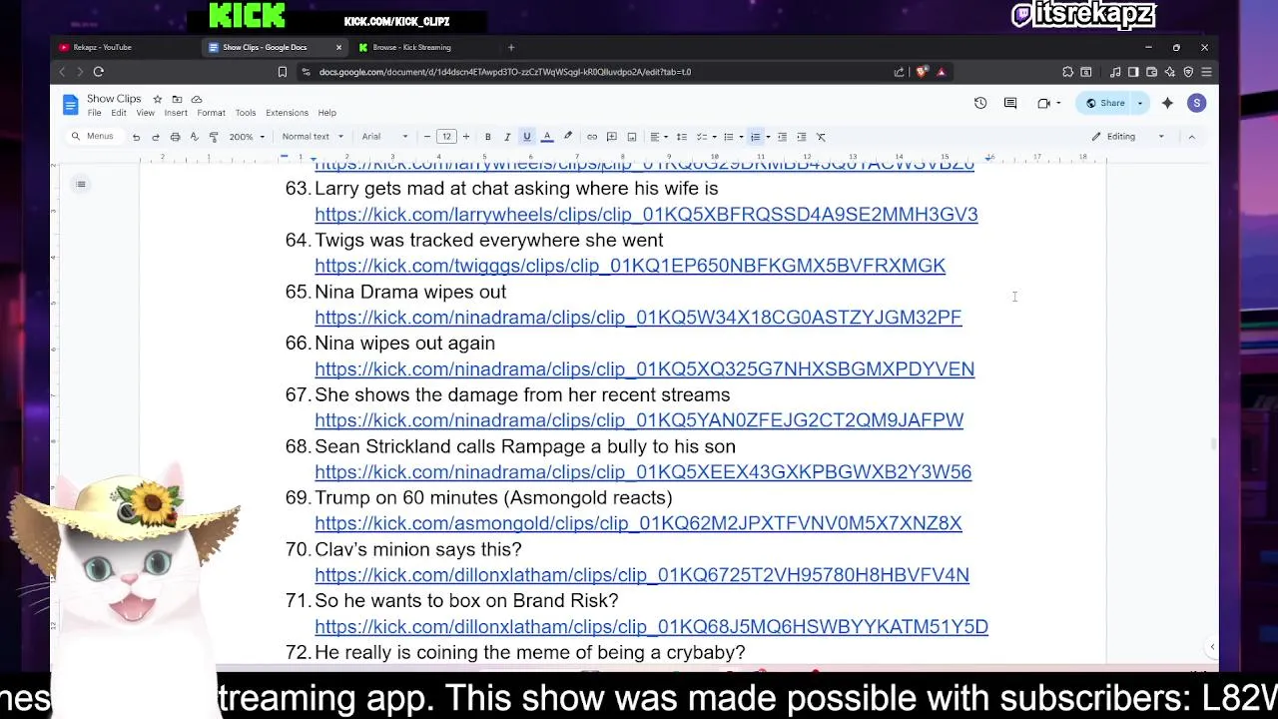Run spelling and grammar check icon

point(194,137)
